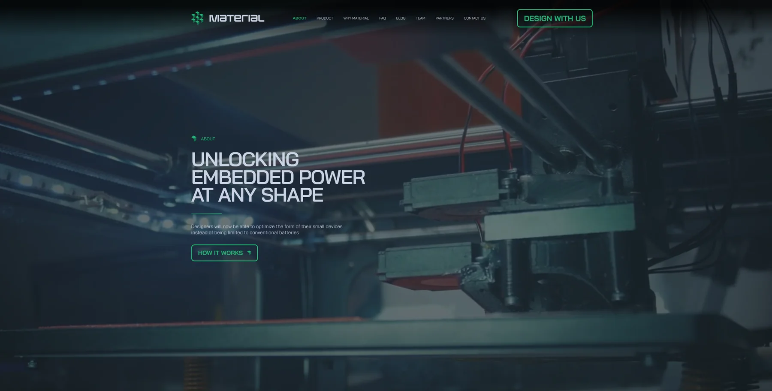
Task: Click the green About section label above the headline
Action: pos(208,139)
